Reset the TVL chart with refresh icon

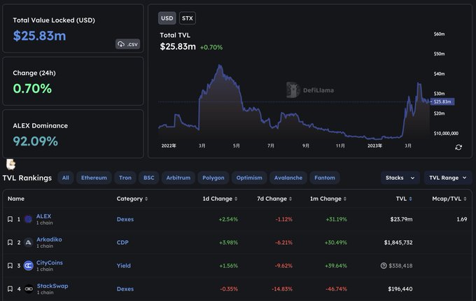458,147
